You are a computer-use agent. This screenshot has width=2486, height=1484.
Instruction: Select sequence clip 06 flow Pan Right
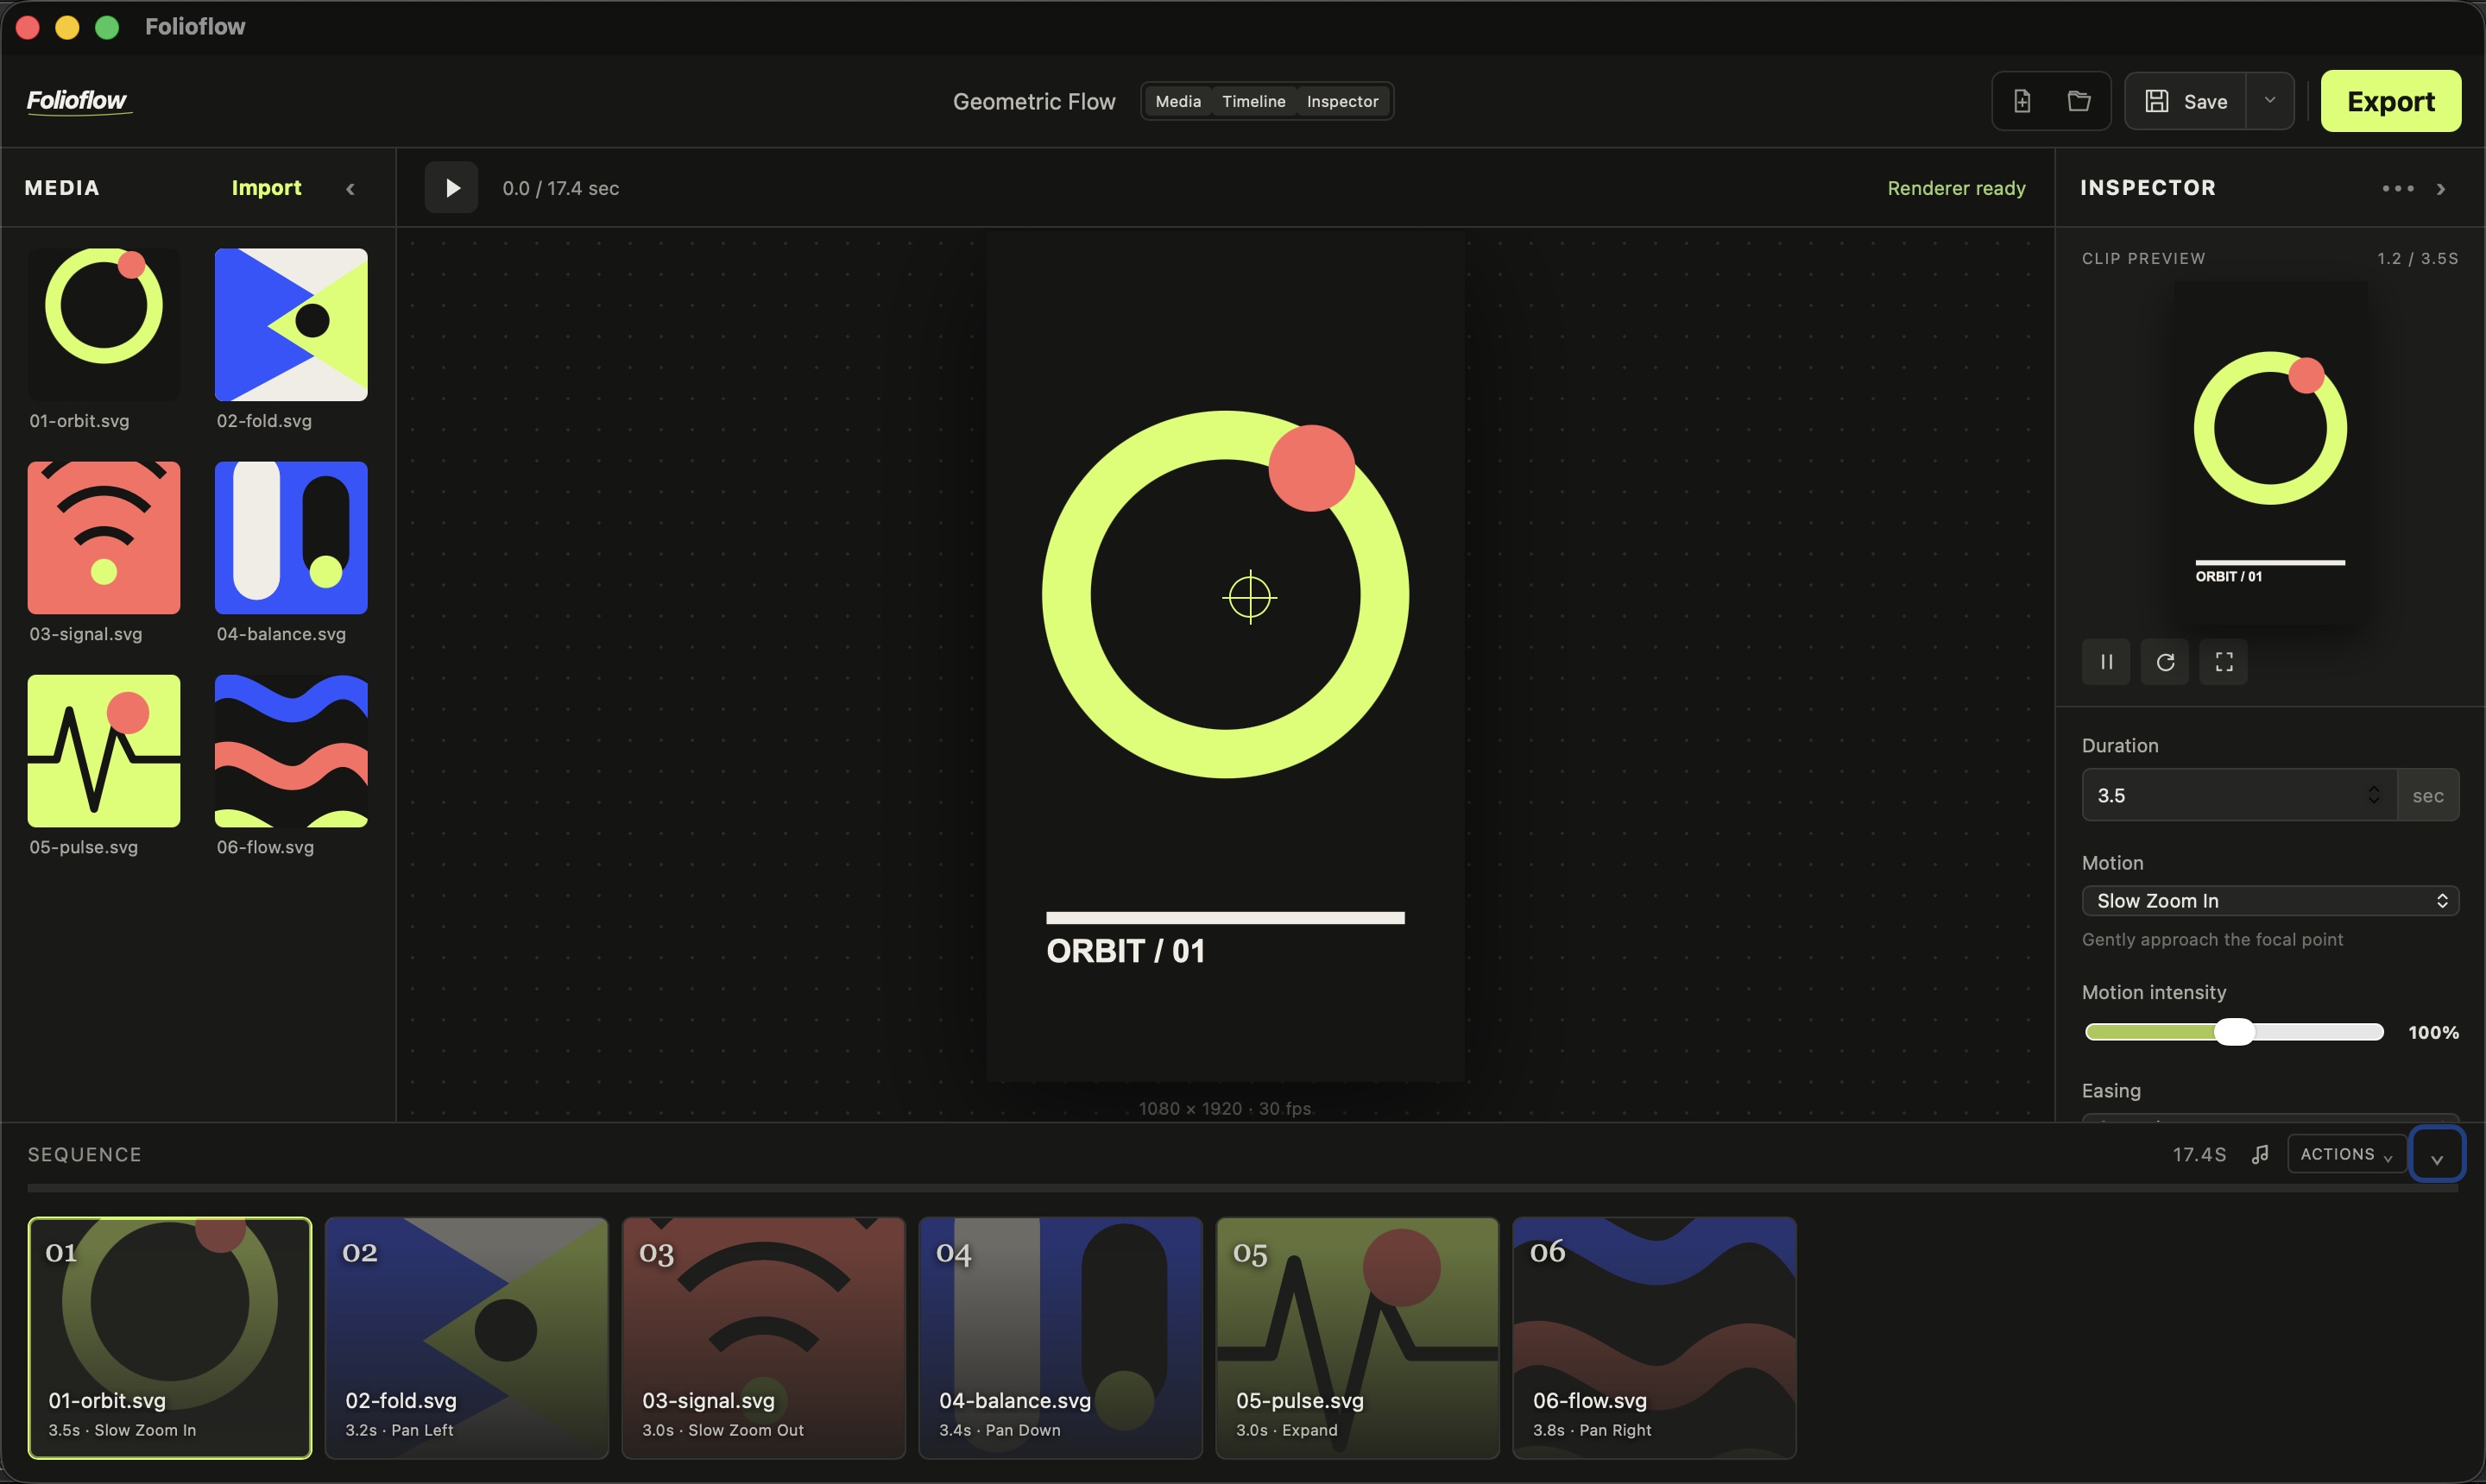1655,1338
